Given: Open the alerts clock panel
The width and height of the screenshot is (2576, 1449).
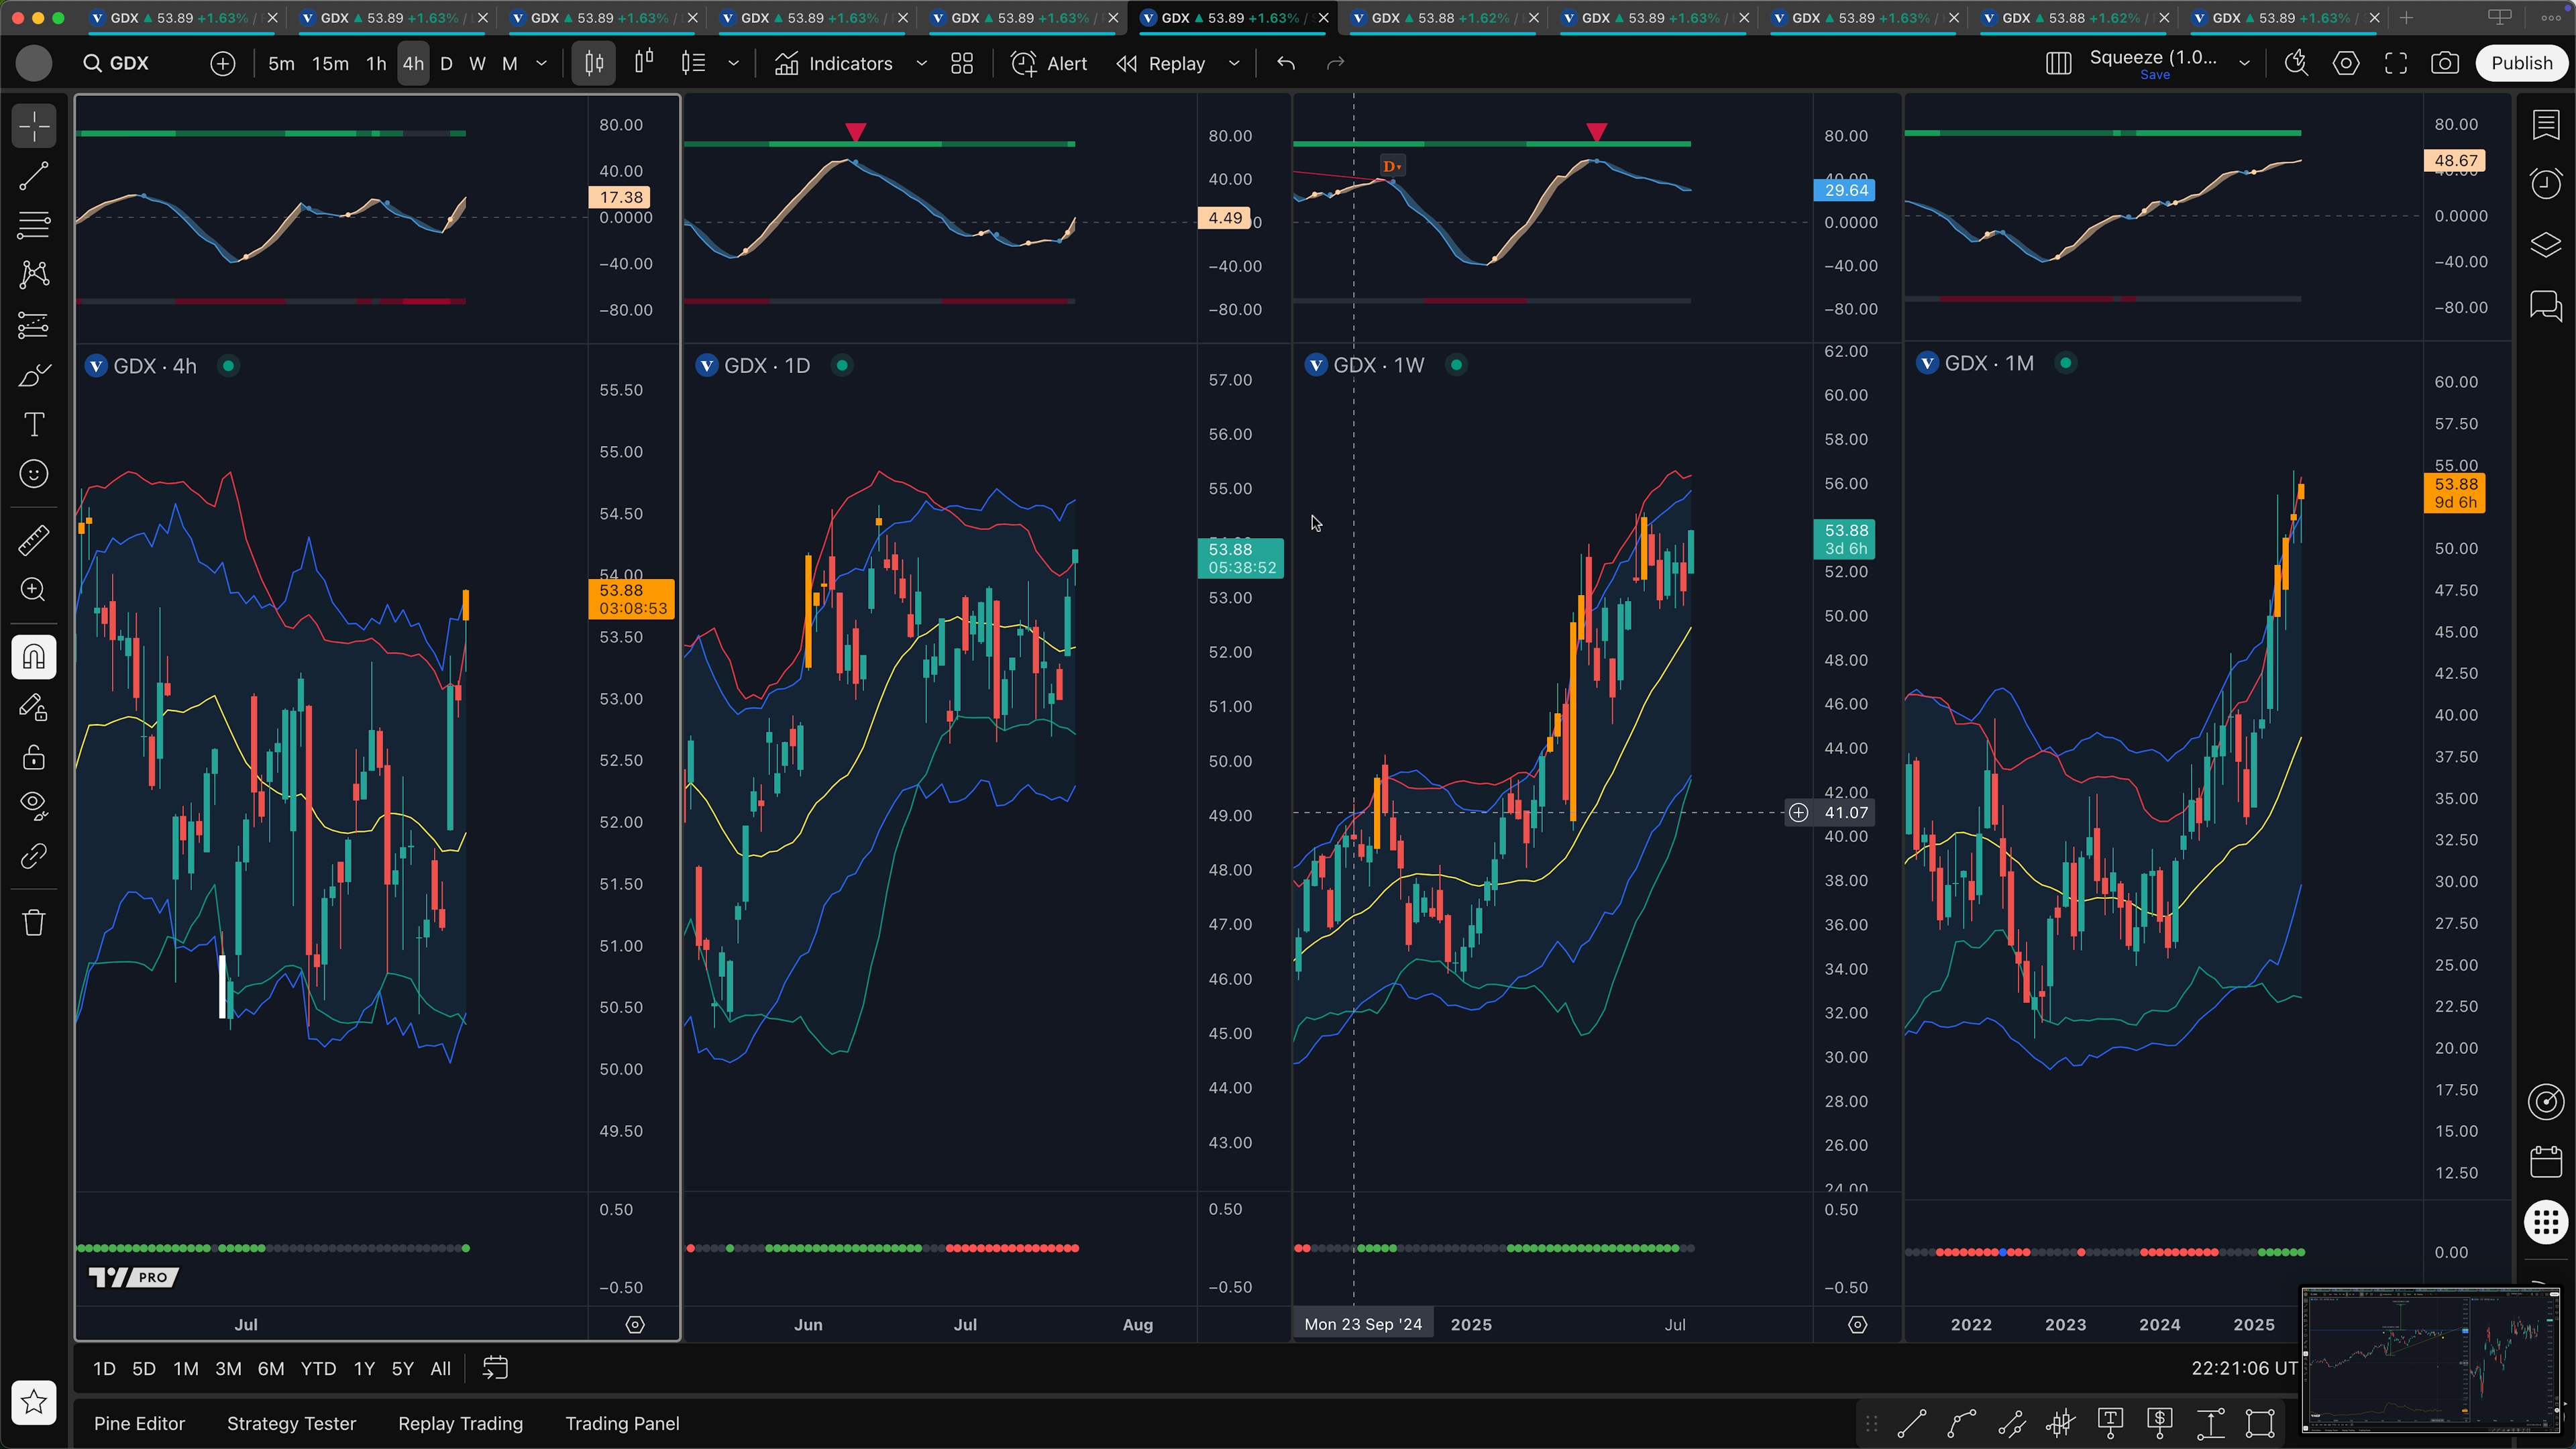Looking at the screenshot, I should (2546, 184).
